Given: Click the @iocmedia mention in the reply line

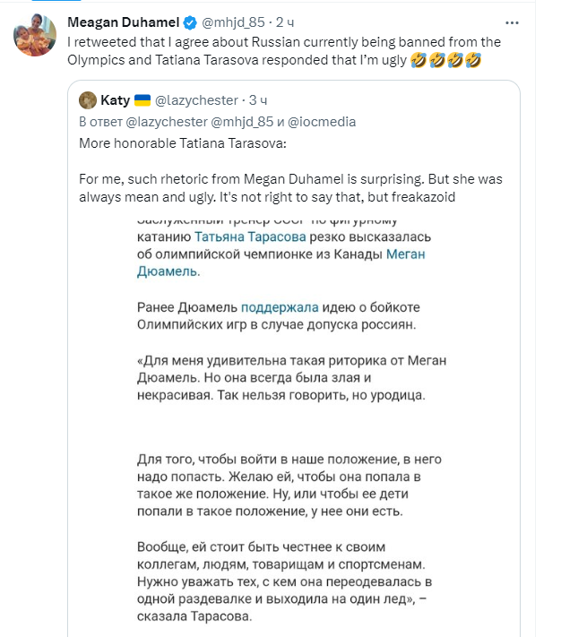Looking at the screenshot, I should point(324,121).
